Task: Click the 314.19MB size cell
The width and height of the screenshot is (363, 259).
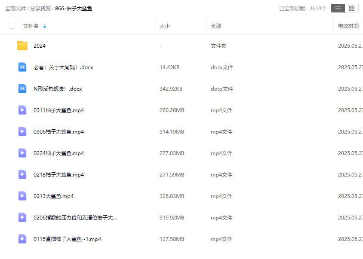Action: [x=172, y=132]
